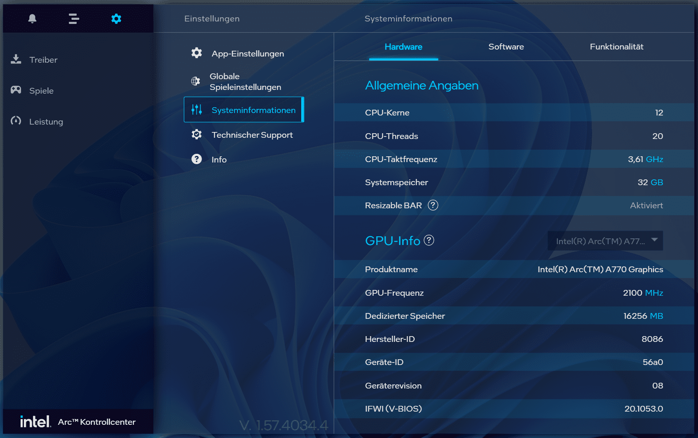Click the Resizable BAR label

click(x=393, y=205)
